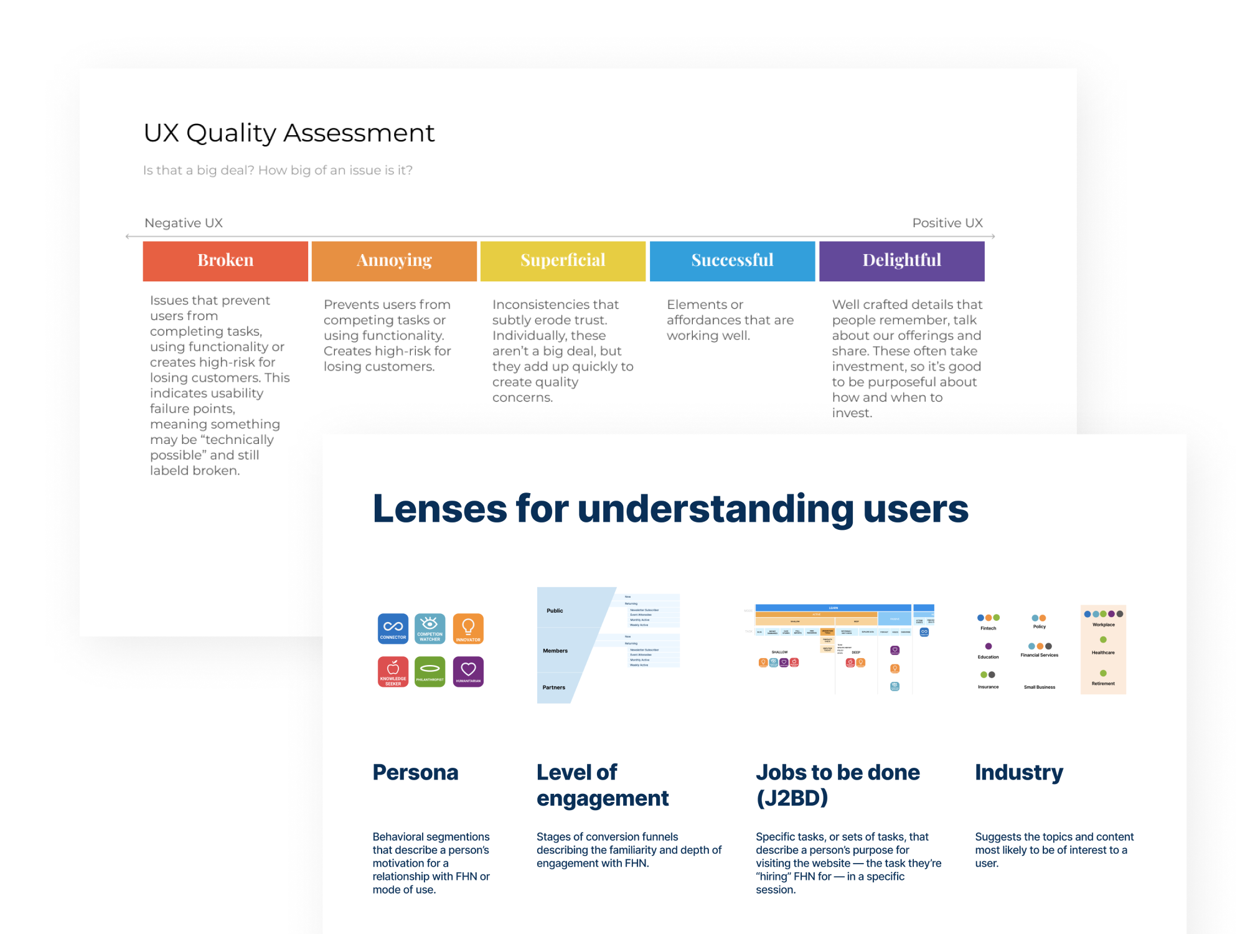Image resolution: width=1245 pixels, height=934 pixels.
Task: Click the Education industry dot
Action: (988, 646)
